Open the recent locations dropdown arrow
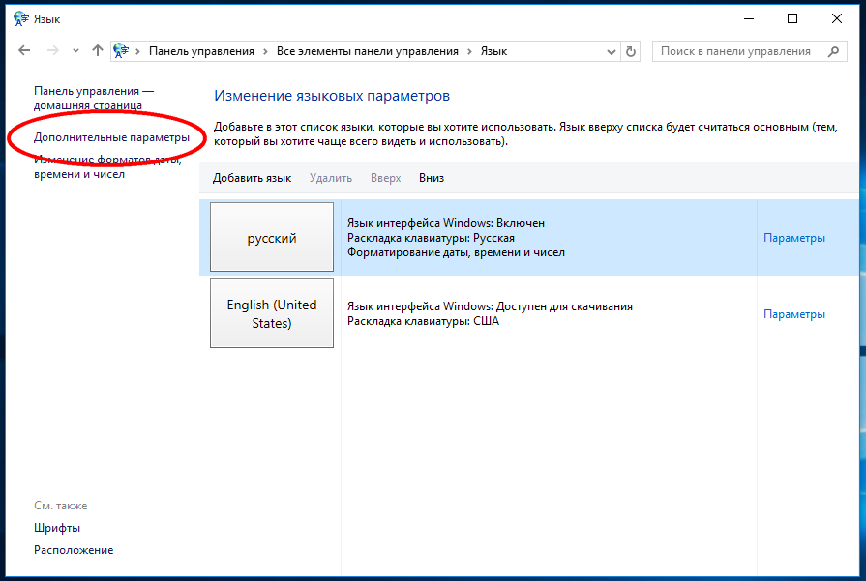866x581 pixels. (75, 51)
